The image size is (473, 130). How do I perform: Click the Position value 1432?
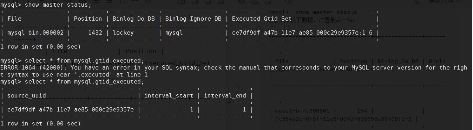(x=95, y=33)
